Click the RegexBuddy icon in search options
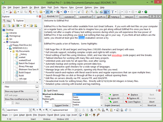The width and height of the screenshot is (163, 122). (x=94, y=115)
